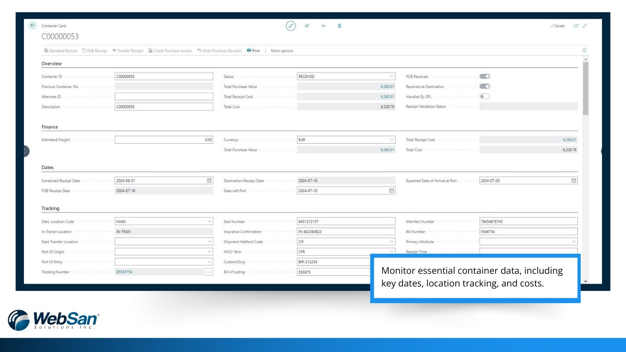Click Overview Total Purchase Value 6,260.01
Viewport: 626px width, 352px height.
[x=387, y=87]
